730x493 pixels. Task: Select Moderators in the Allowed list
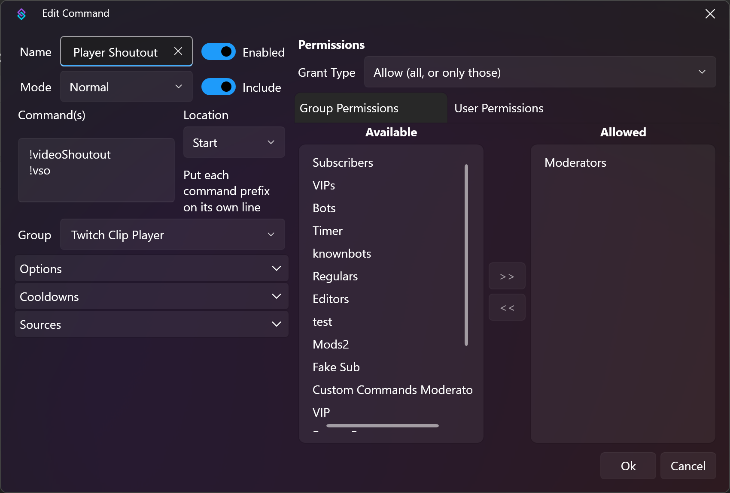click(575, 162)
